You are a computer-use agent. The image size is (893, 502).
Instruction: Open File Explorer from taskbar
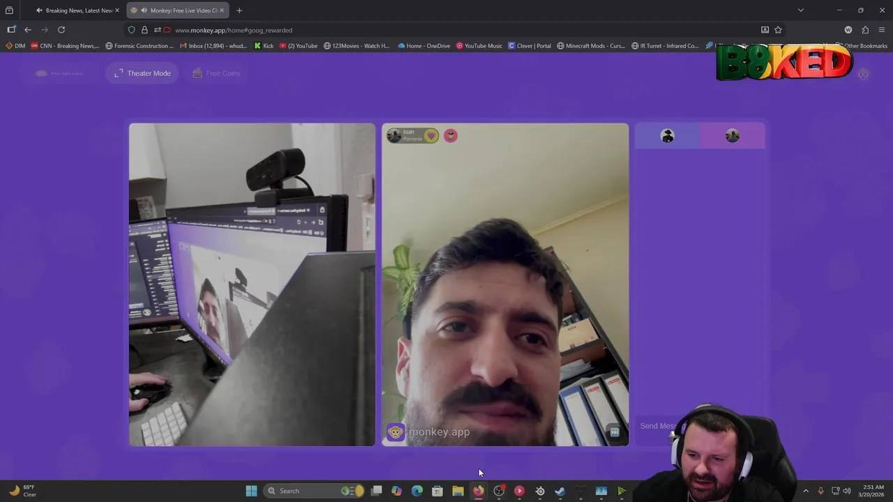[458, 491]
